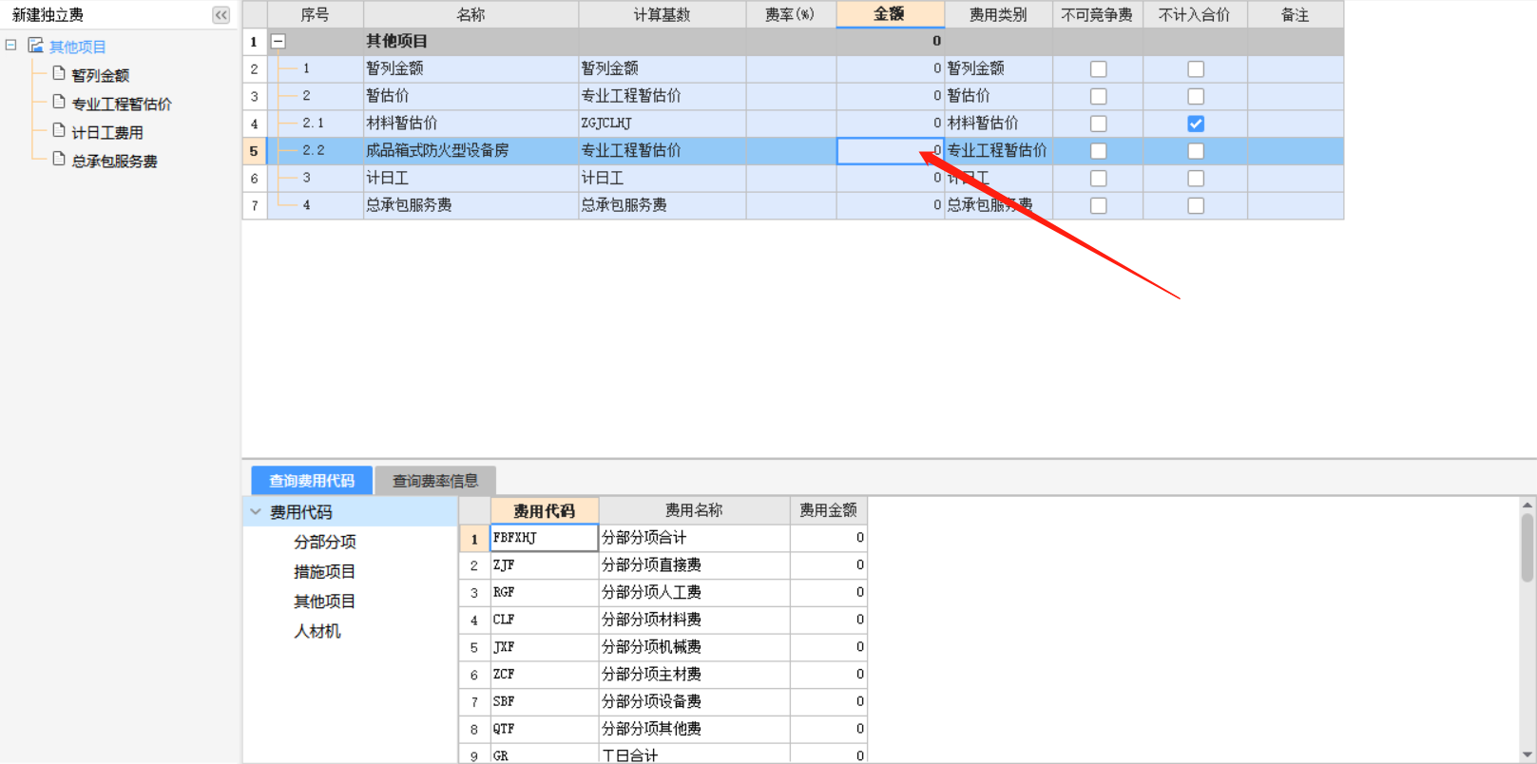This screenshot has height=764, width=1537.
Task: Click the 金额 column header
Action: 890,14
